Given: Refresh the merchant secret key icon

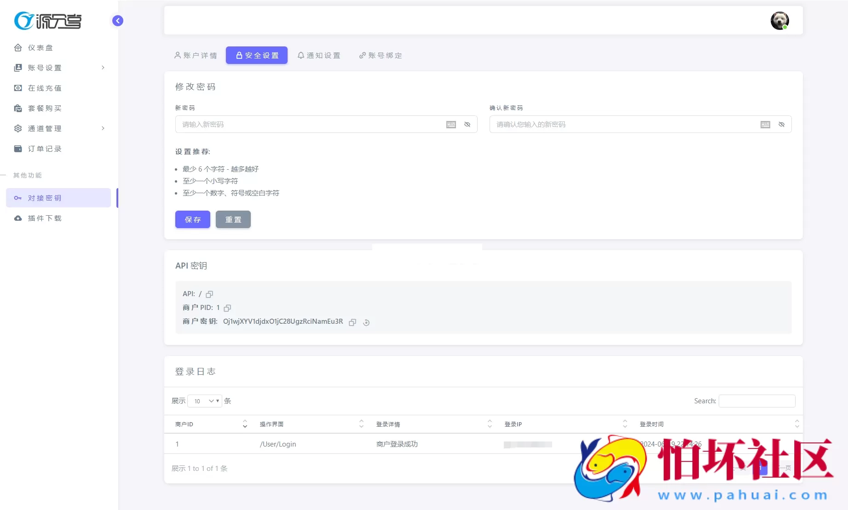Looking at the screenshot, I should (x=366, y=322).
